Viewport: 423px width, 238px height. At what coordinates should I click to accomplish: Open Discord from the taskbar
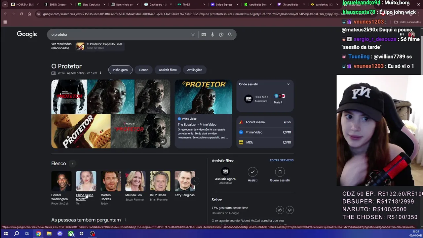click(60, 234)
